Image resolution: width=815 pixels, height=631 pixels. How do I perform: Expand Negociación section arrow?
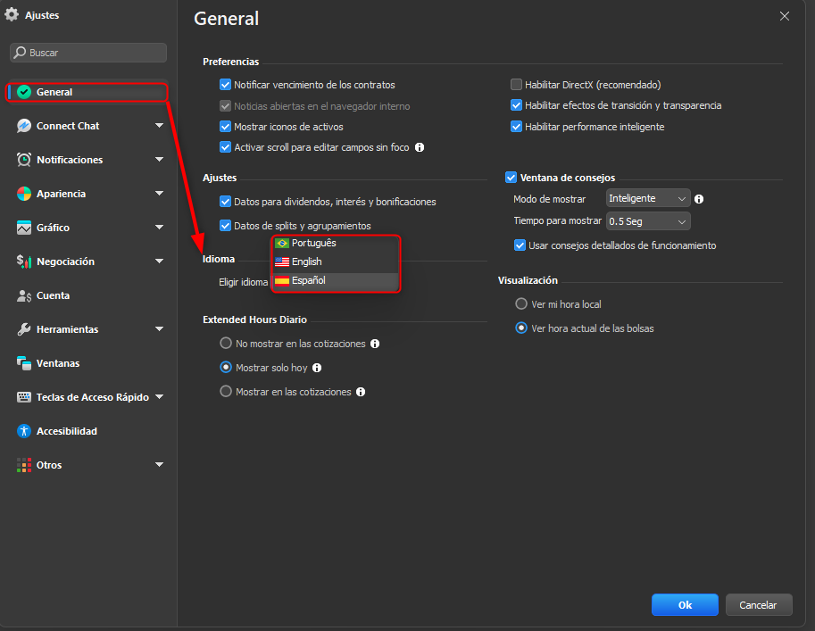(159, 262)
